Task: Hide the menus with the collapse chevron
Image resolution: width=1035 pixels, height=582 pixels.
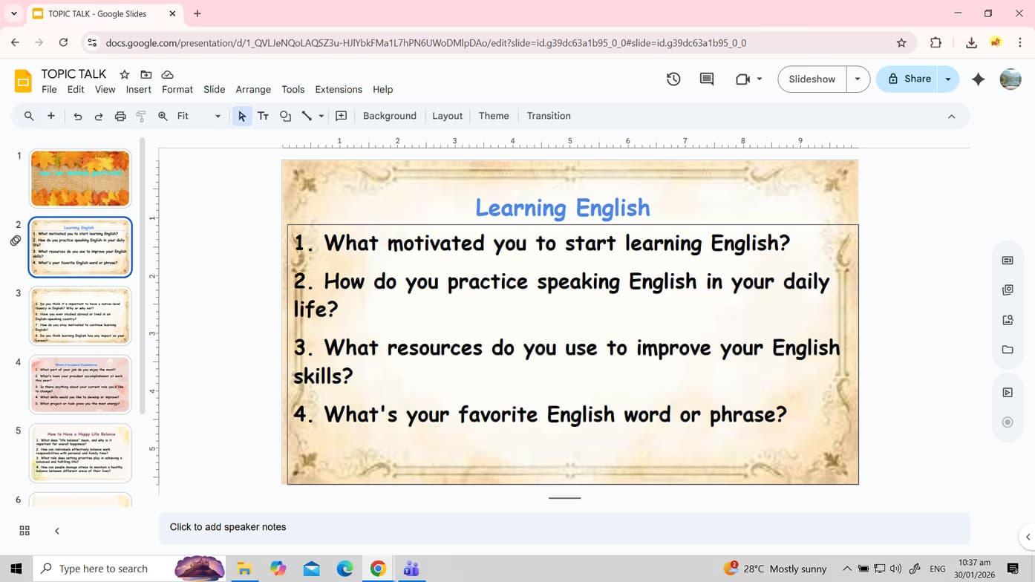Action: point(951,116)
